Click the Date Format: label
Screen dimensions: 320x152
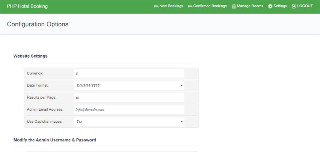(38, 85)
